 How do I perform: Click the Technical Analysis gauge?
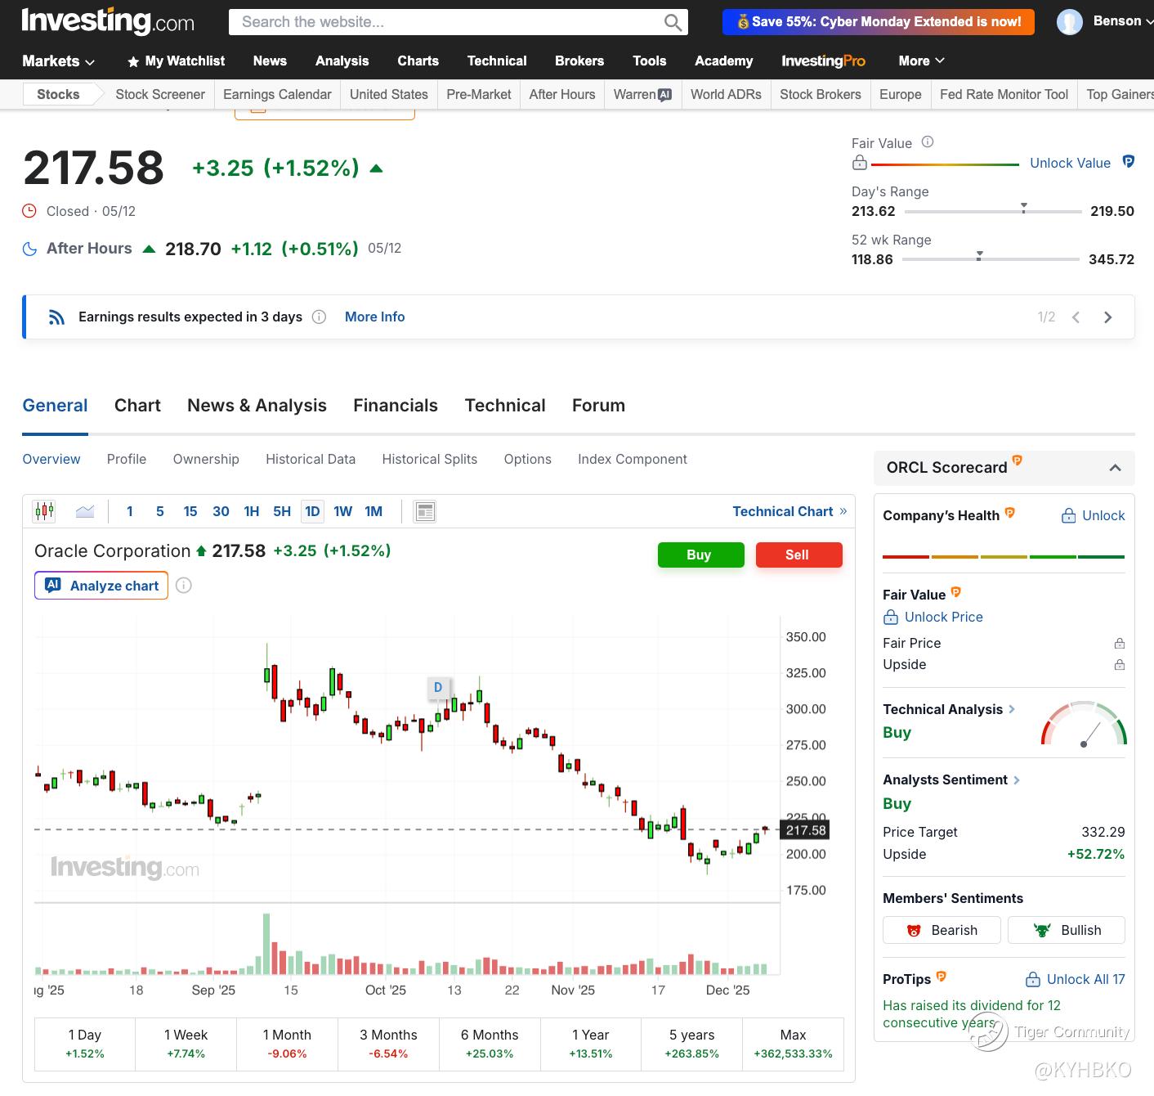point(1084,723)
